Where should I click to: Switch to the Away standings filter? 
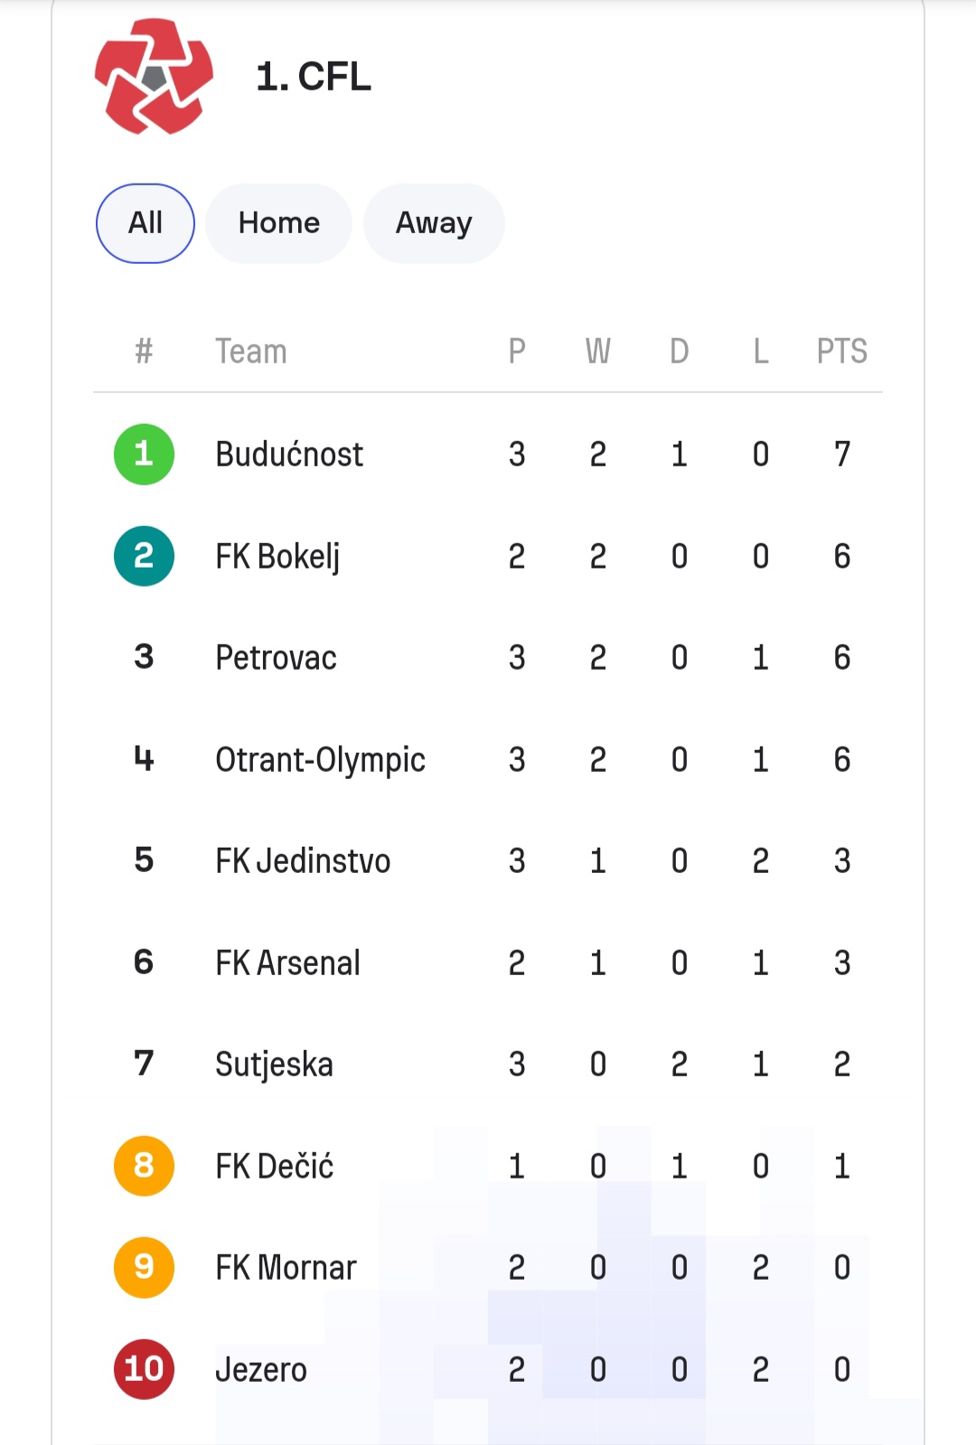(434, 223)
